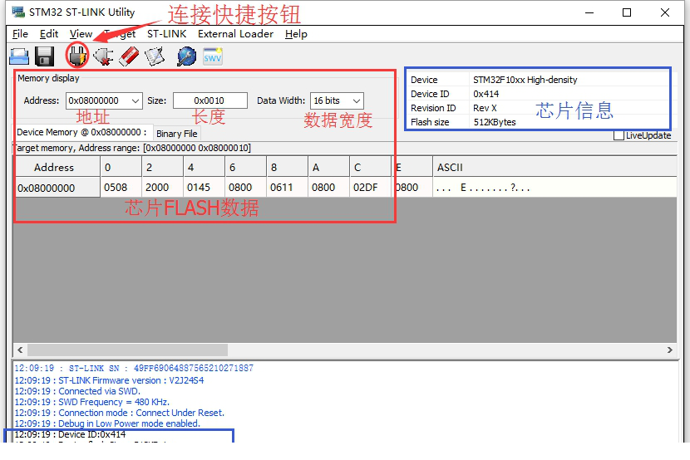
Task: Click the Device ID value 0x414
Action: tap(485, 94)
